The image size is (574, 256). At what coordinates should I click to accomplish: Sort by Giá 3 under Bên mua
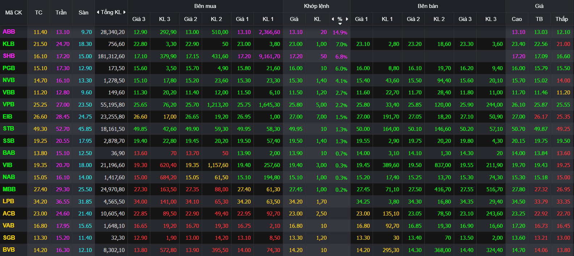(x=139, y=19)
